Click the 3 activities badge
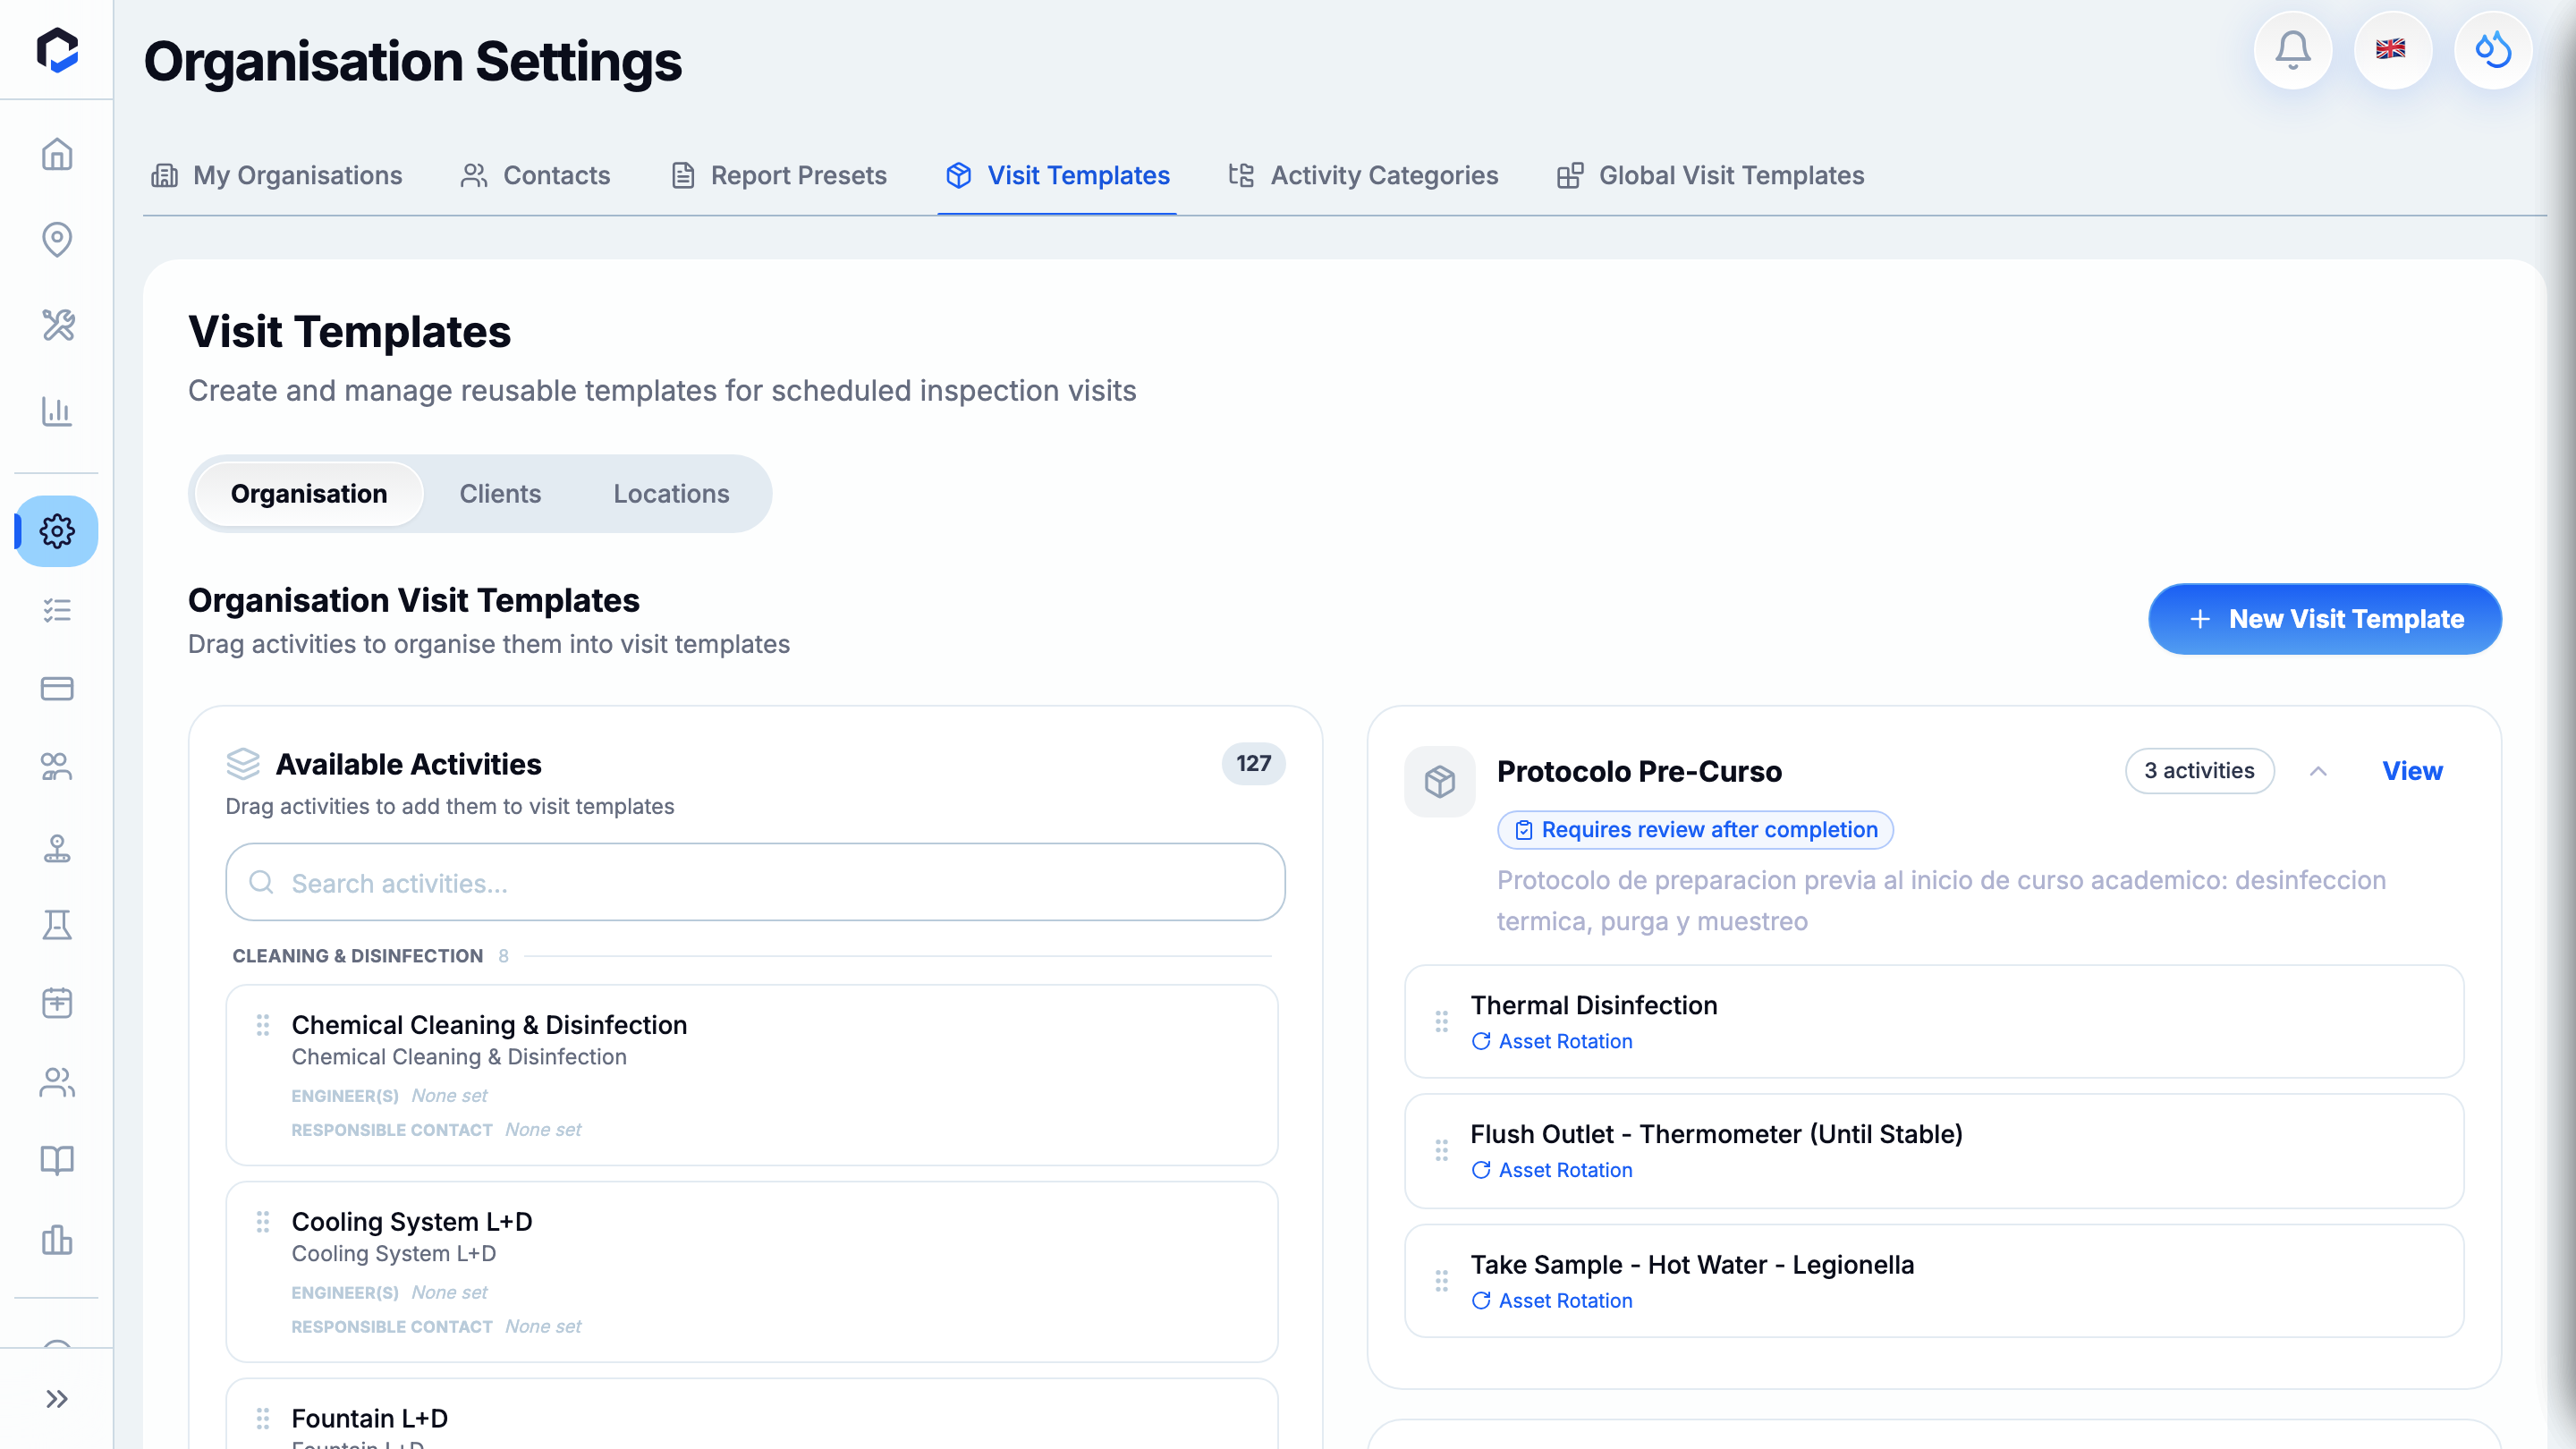 [2199, 771]
